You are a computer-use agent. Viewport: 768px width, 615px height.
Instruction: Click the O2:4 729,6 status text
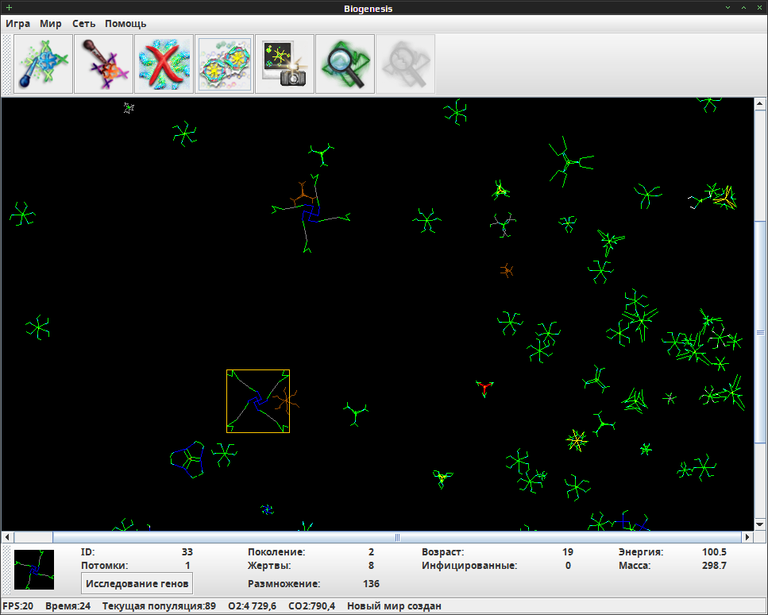pos(253,606)
